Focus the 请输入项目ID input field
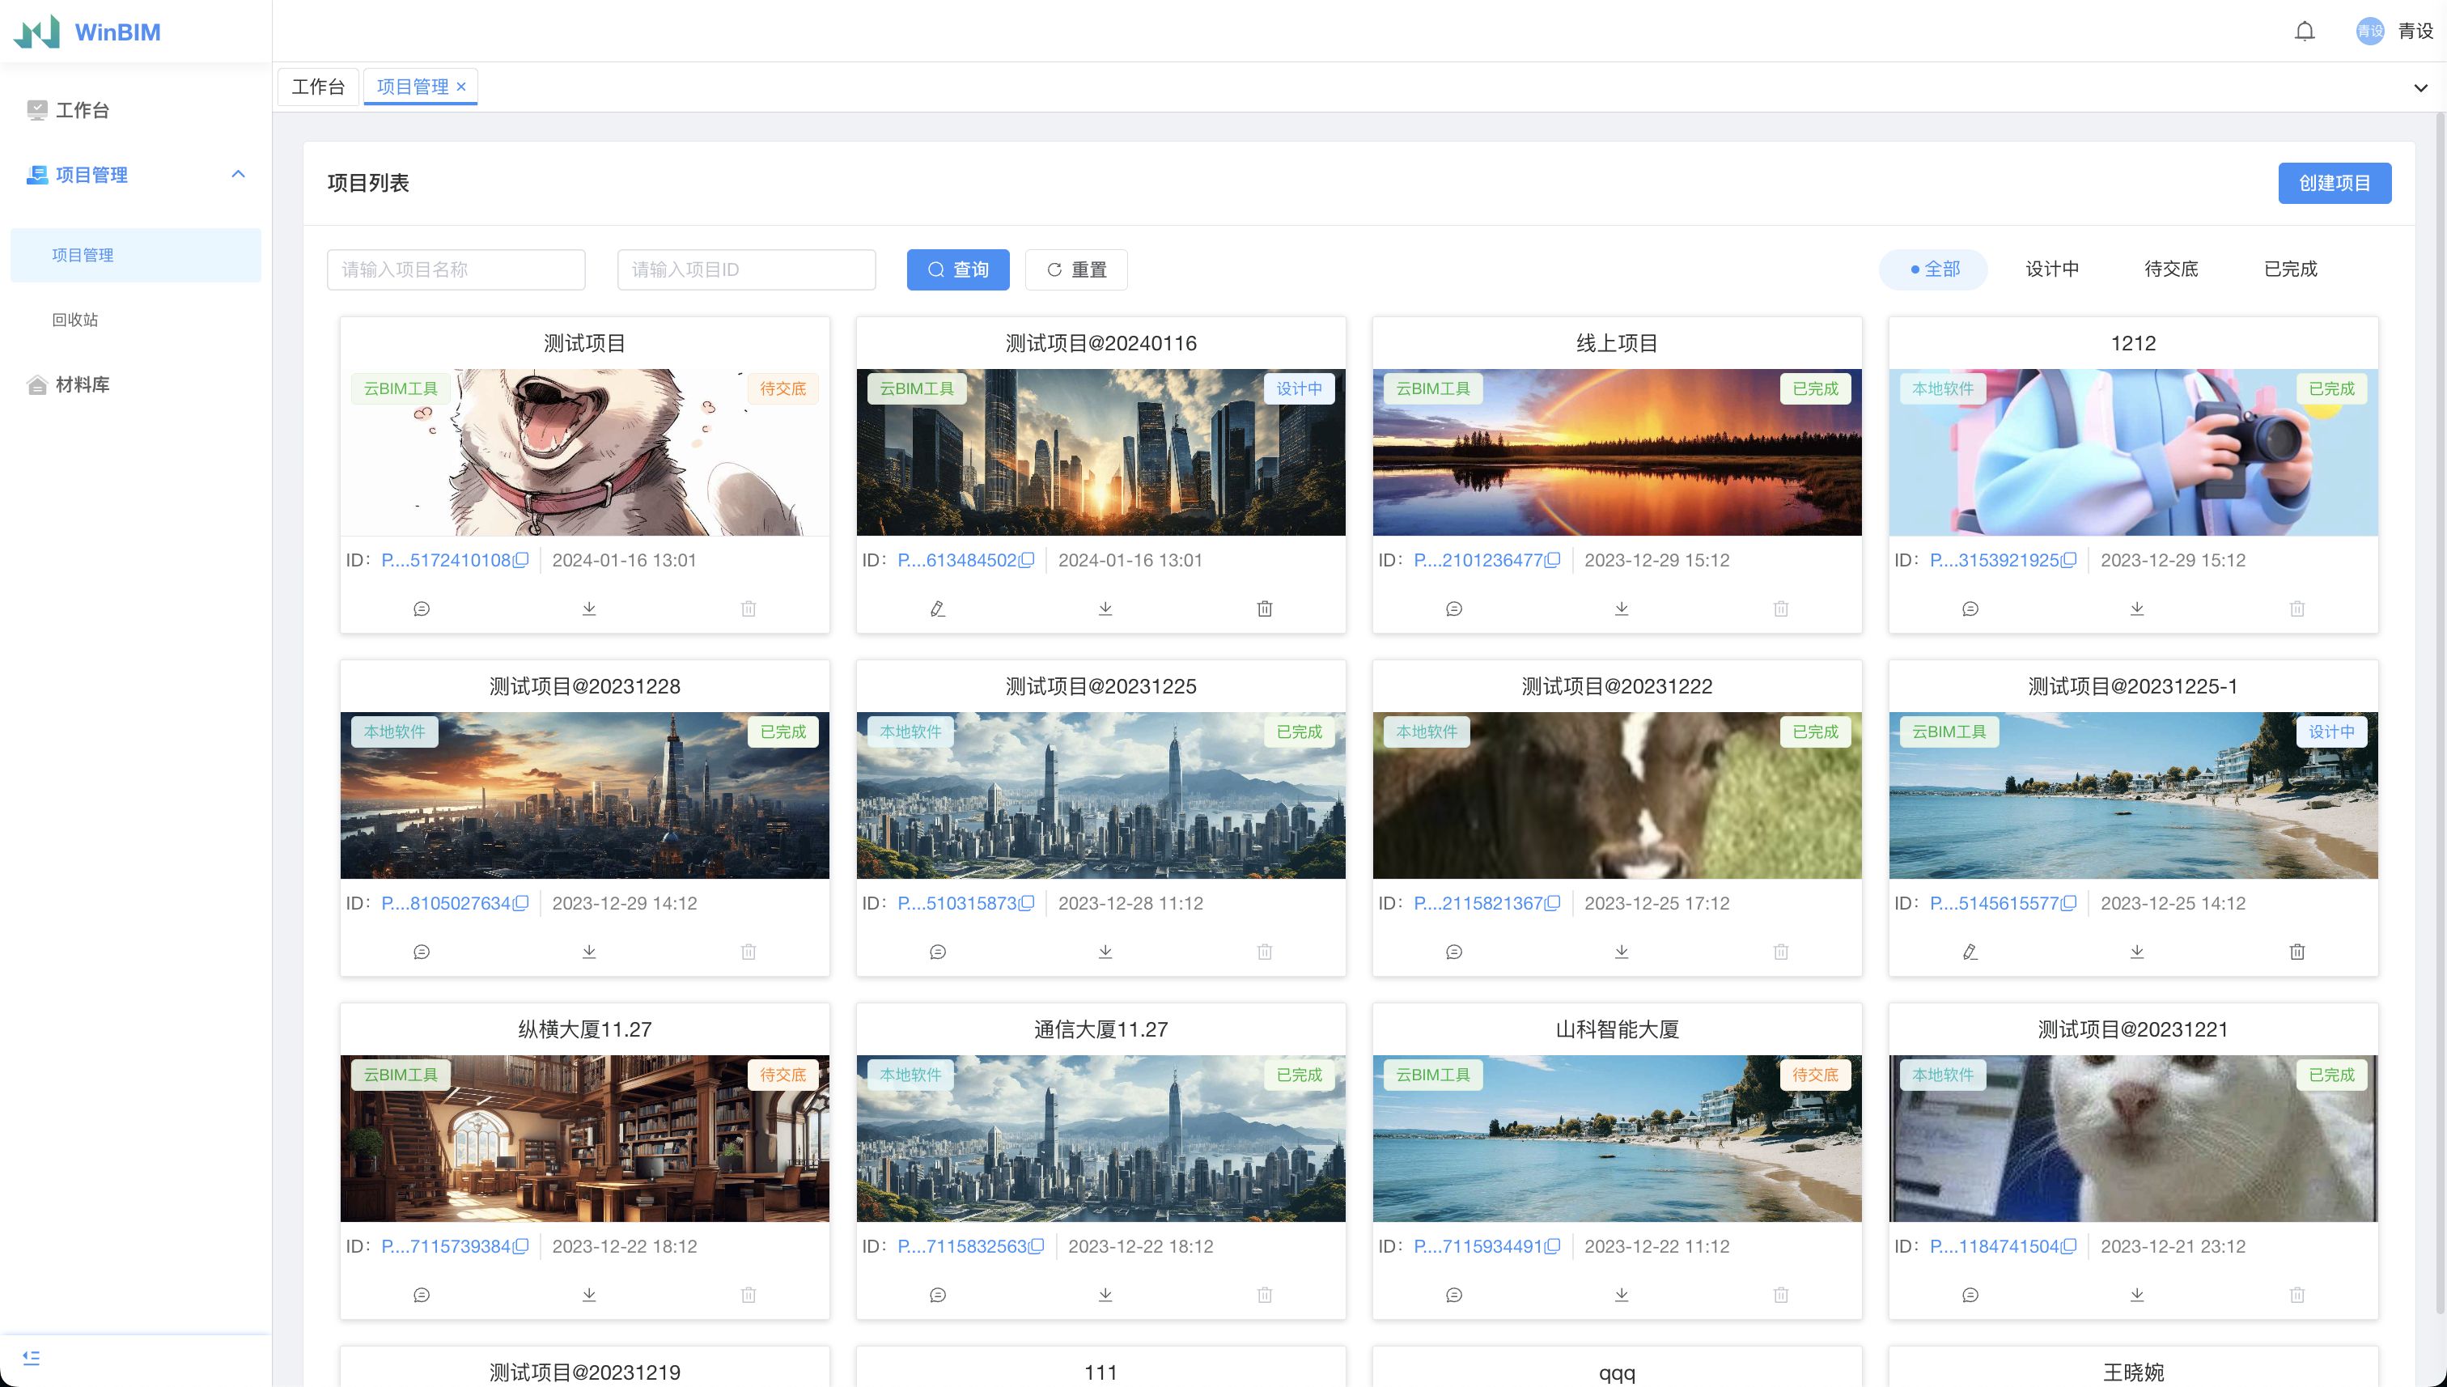Viewport: 2447px width, 1387px height. [747, 269]
